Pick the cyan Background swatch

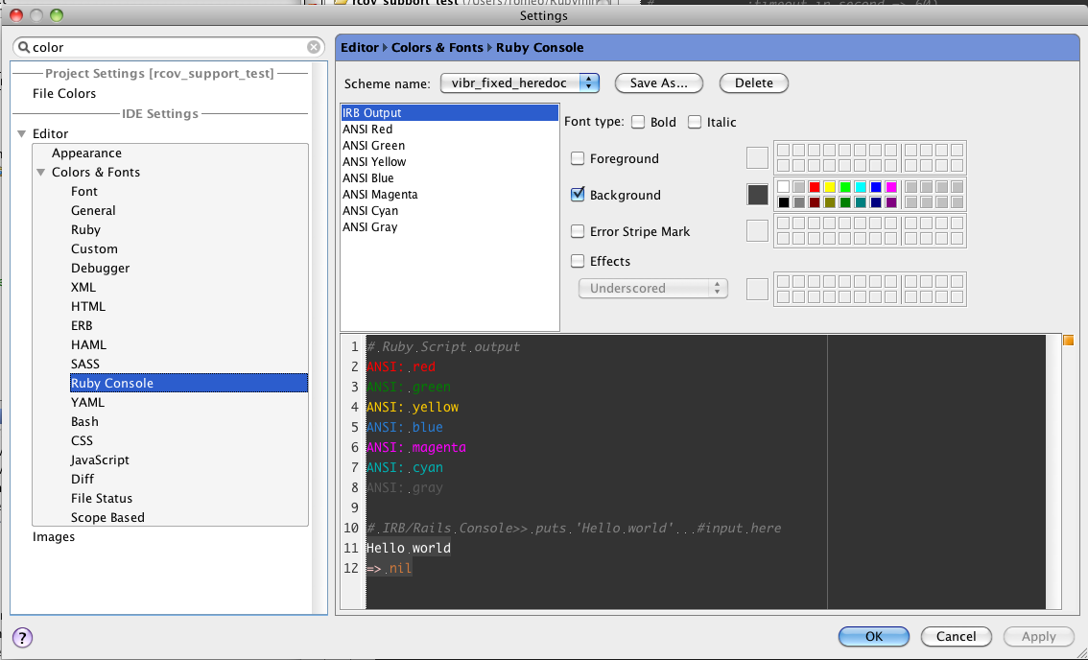coord(860,187)
